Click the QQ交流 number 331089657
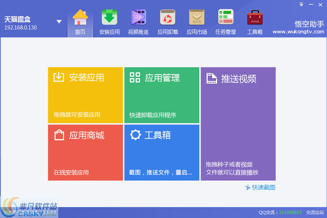Screen dimensions: 327x218 click(x=290, y=213)
